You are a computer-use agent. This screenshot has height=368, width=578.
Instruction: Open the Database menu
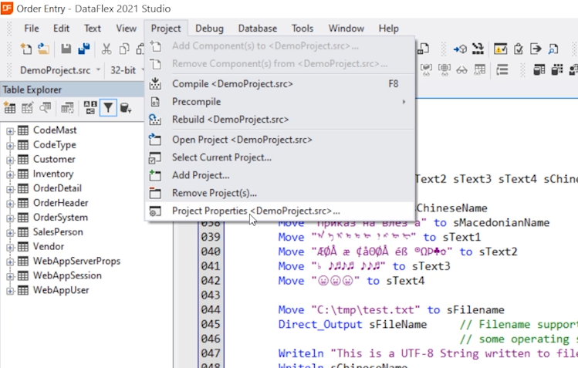click(x=257, y=29)
